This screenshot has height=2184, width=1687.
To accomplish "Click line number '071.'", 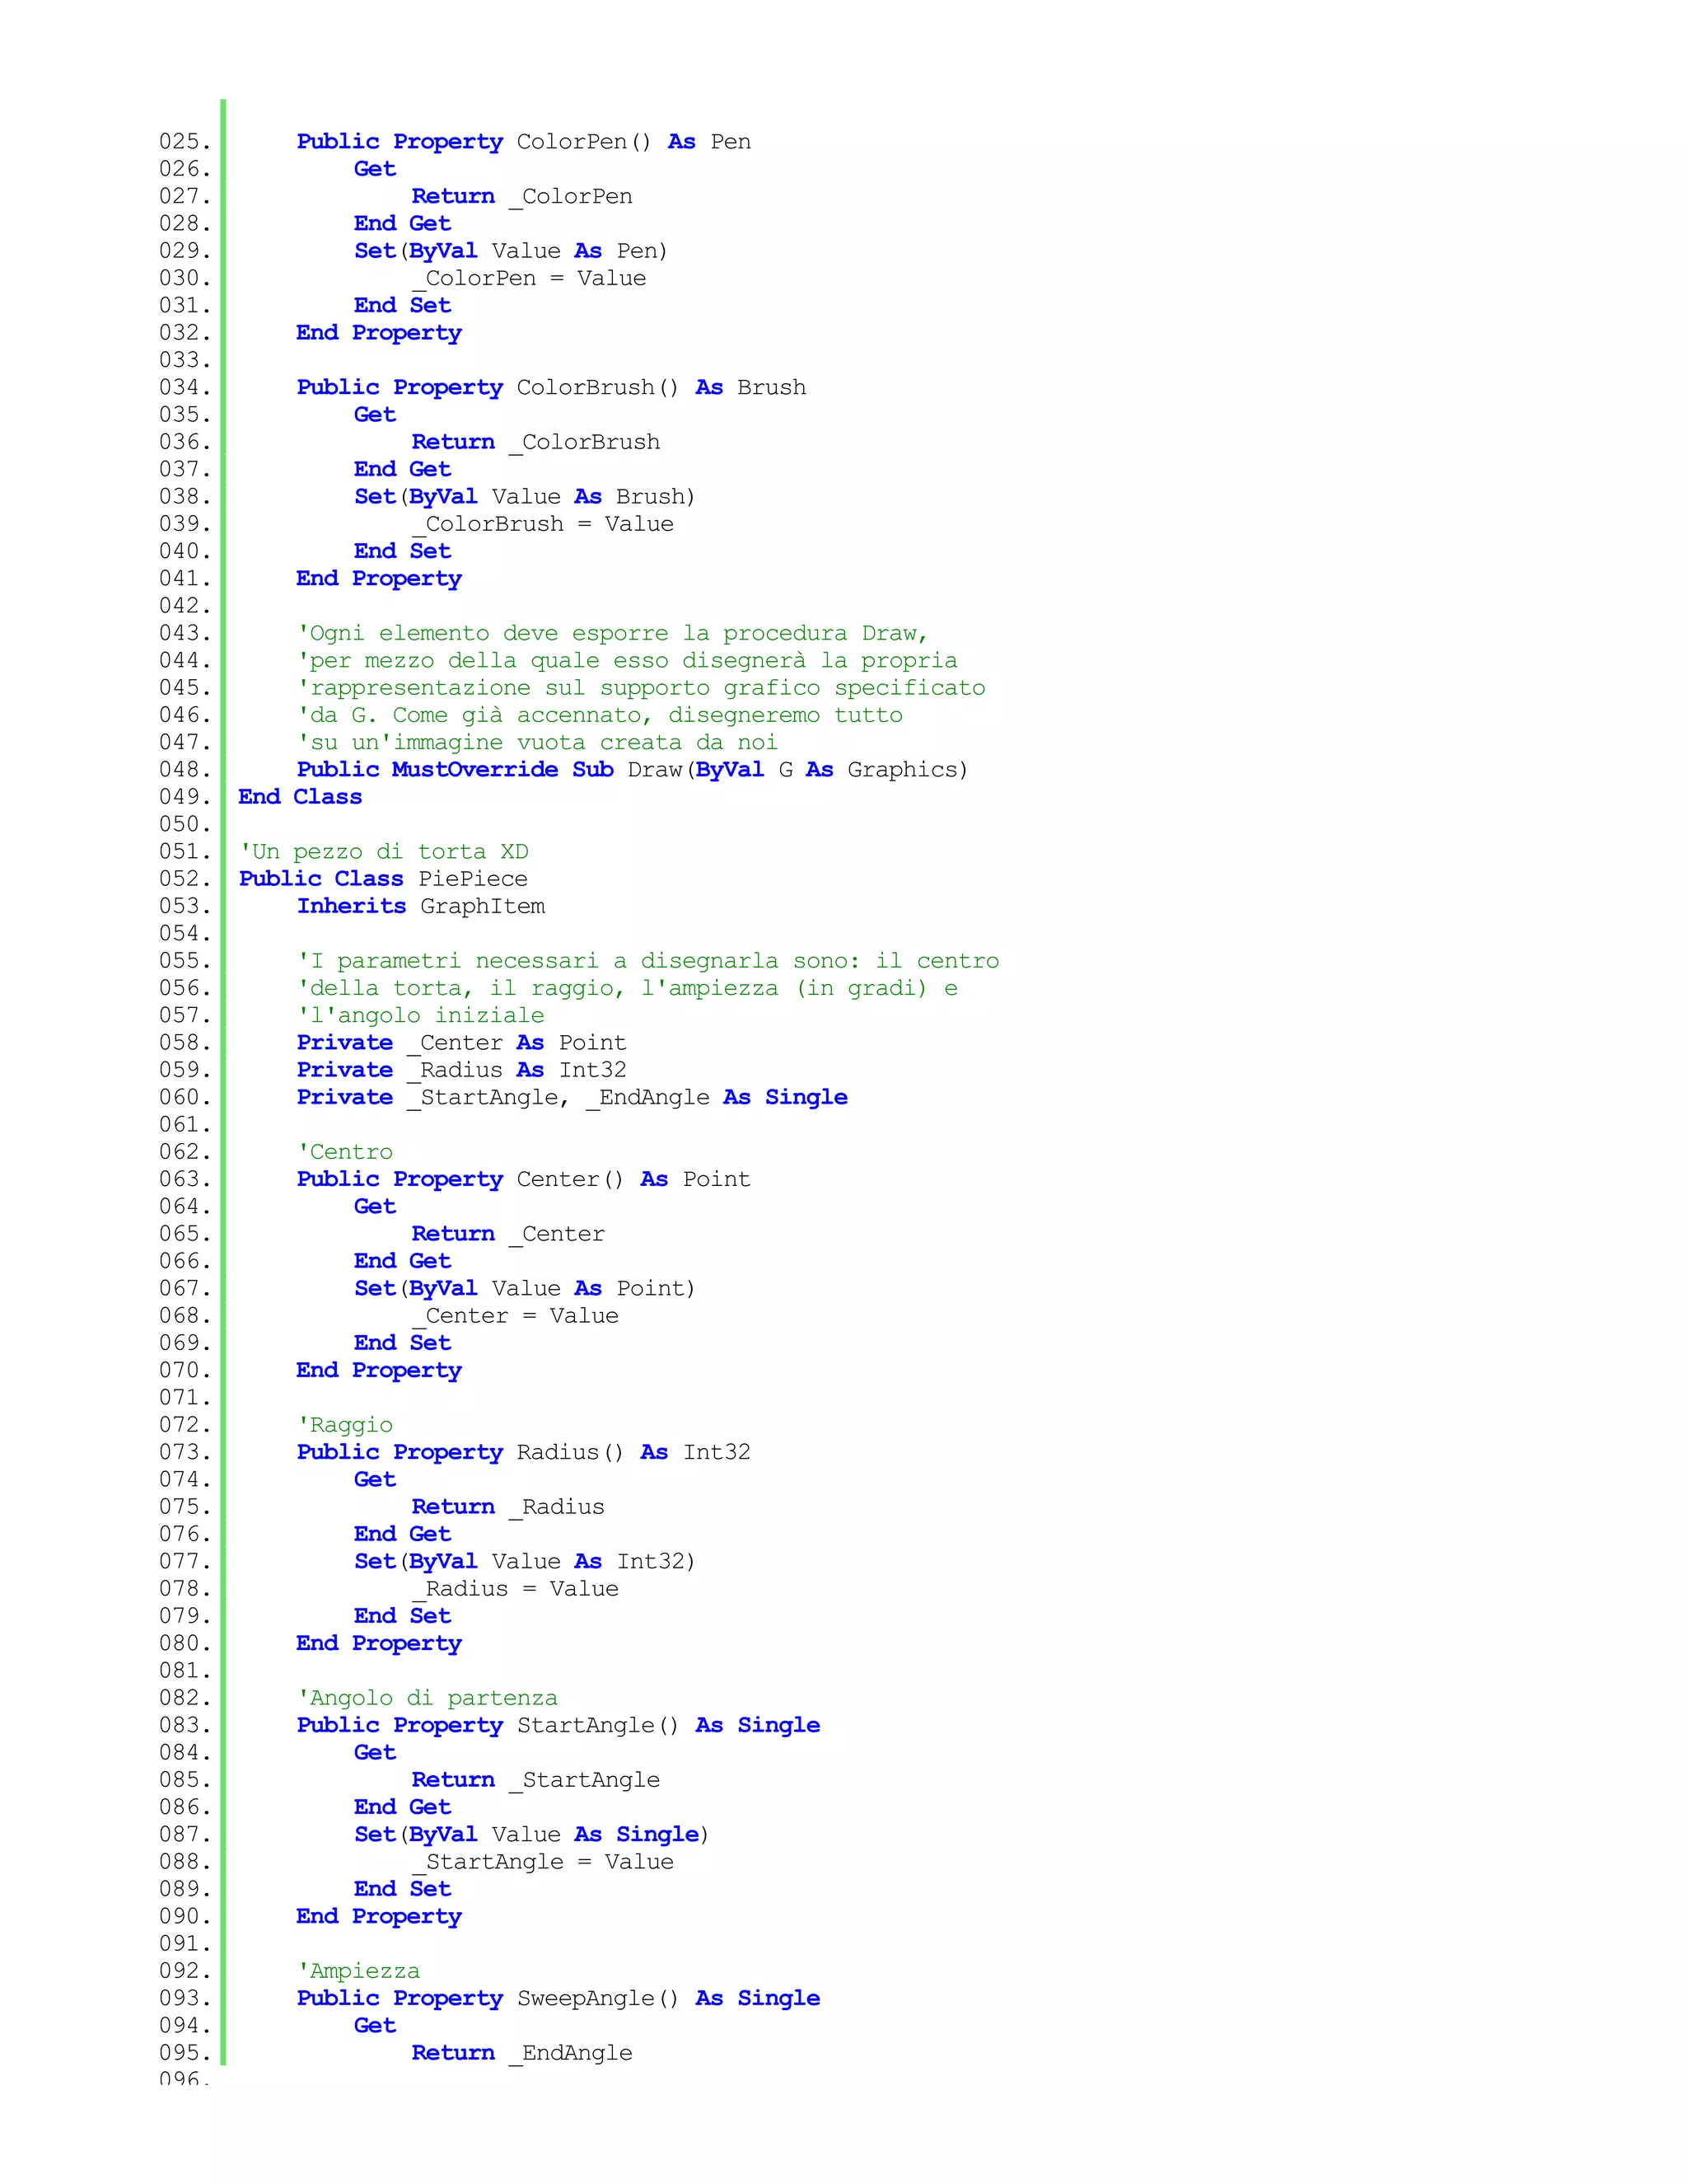I will (x=185, y=1398).
